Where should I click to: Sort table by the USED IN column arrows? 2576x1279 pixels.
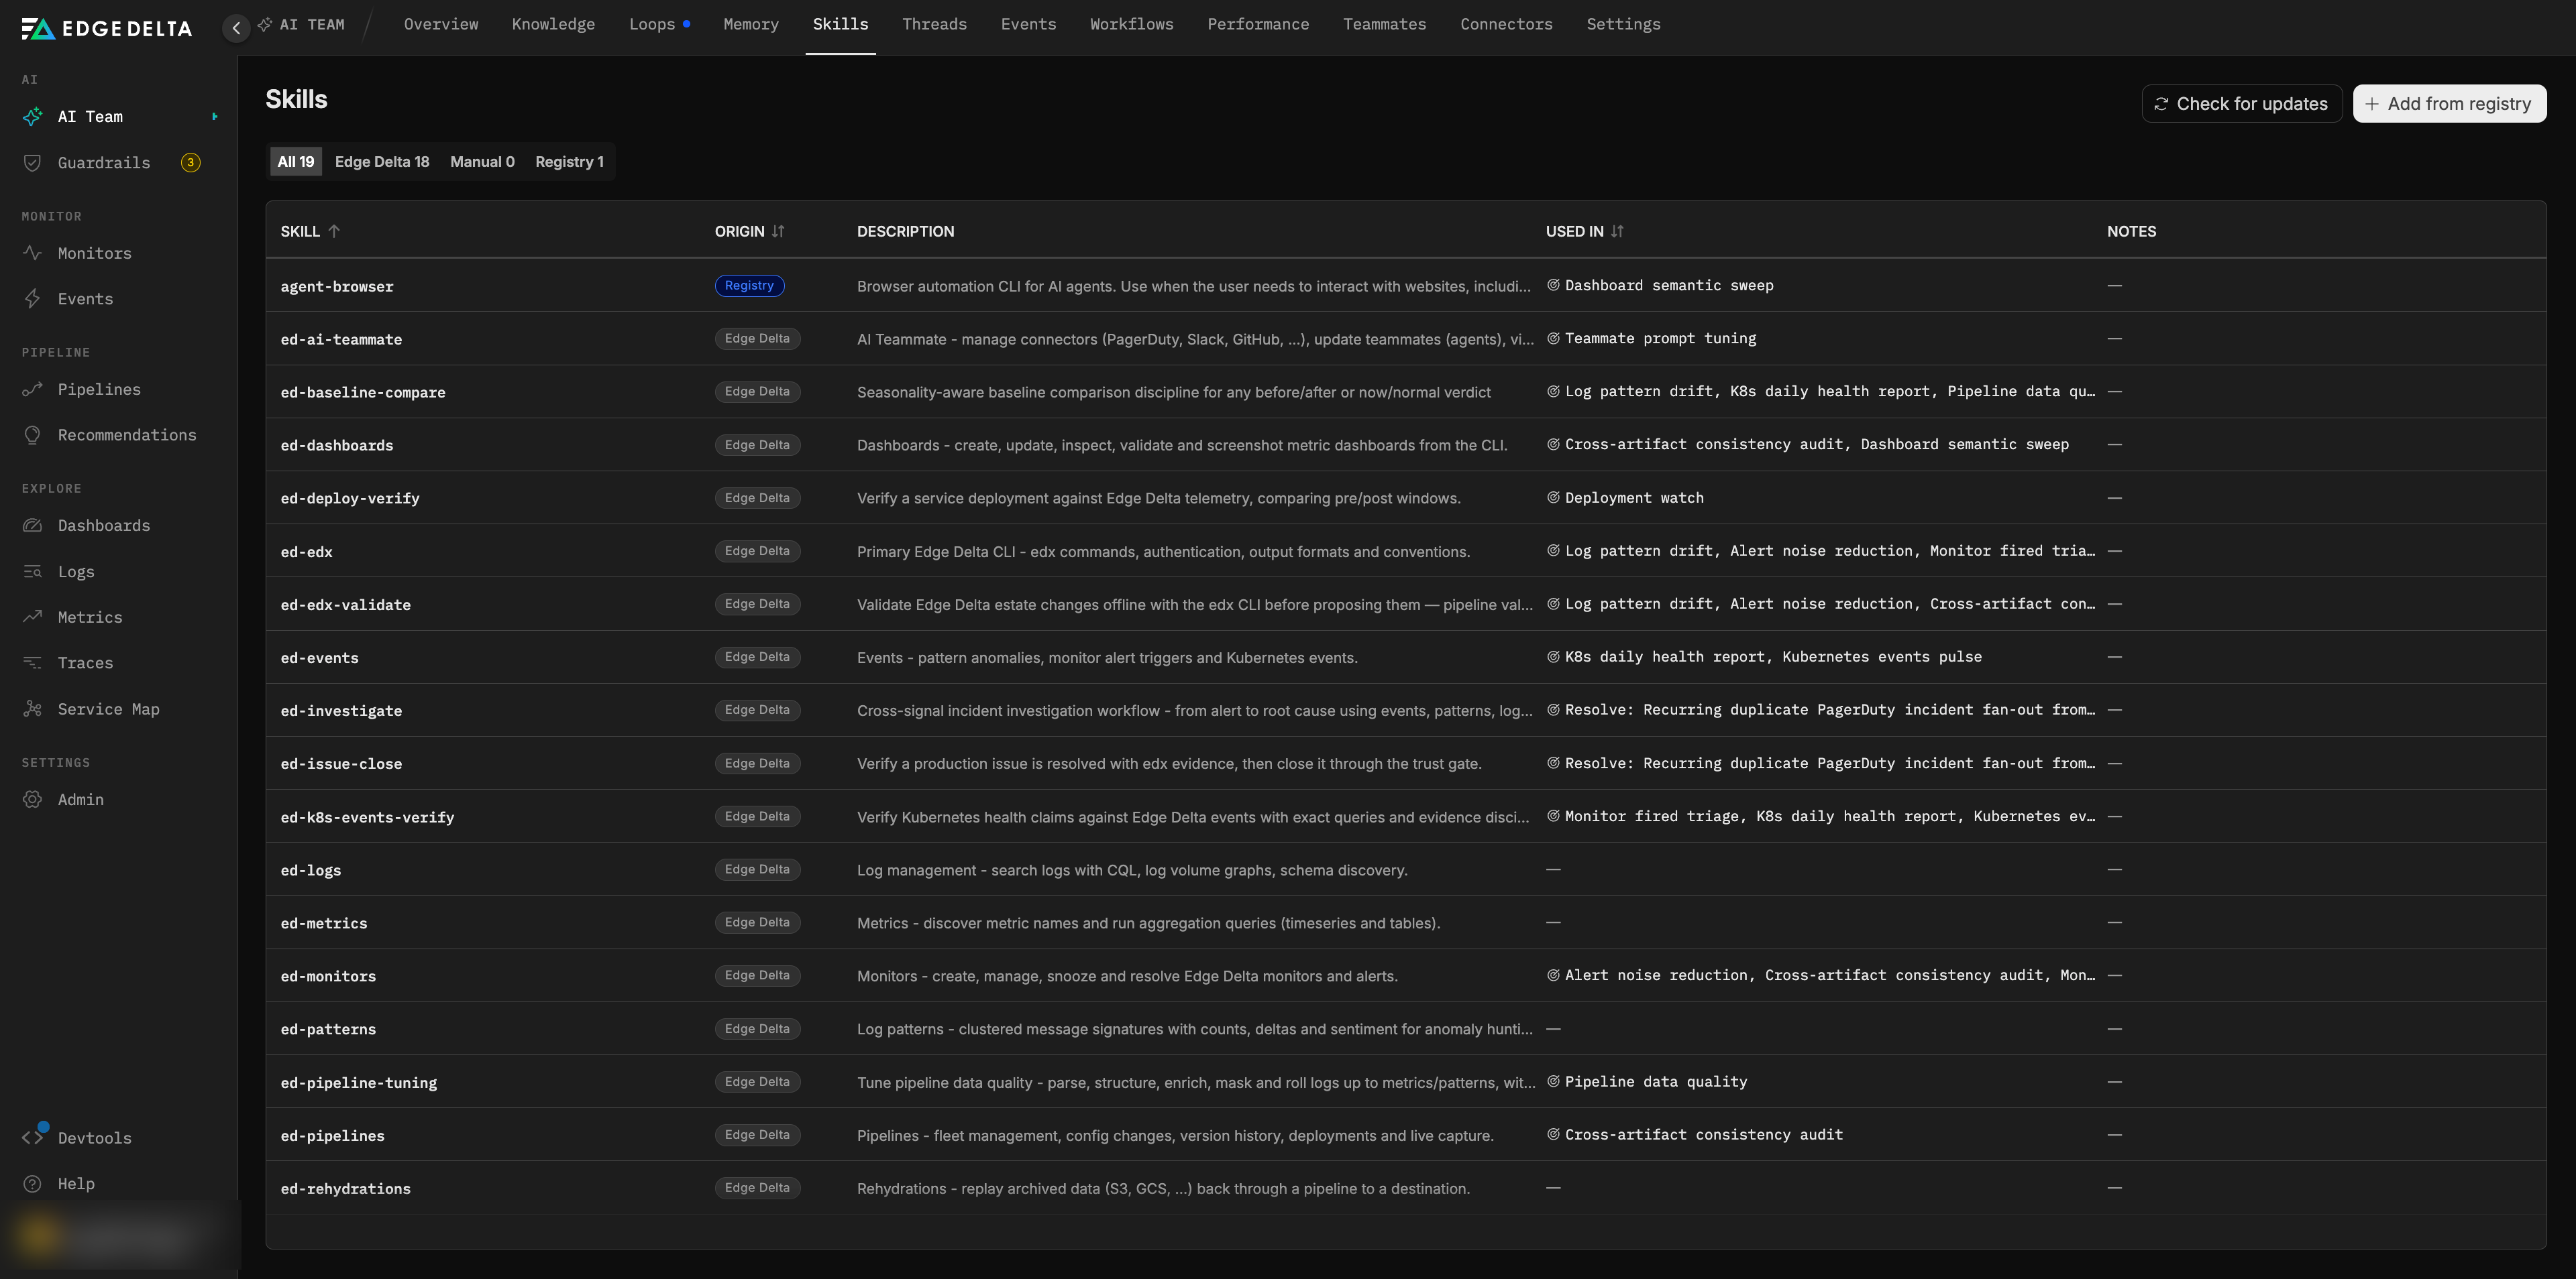(x=1617, y=231)
